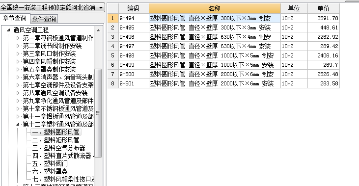Viewport: 359px width, 186px height.
Task: Click code cell 9-500
Action: 134,74
